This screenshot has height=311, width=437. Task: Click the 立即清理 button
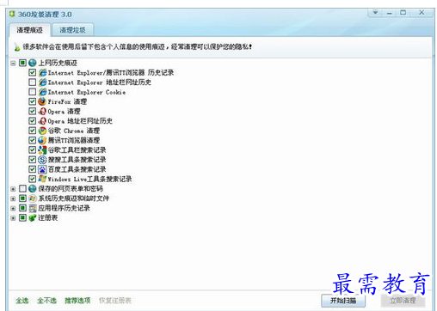coord(403,301)
